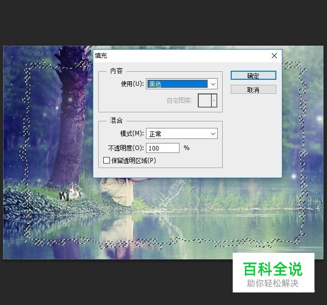Image resolution: width=327 pixels, height=305 pixels.
Task: Open the 使用(U) contents dropdown showing 黑色
Action: (182, 84)
